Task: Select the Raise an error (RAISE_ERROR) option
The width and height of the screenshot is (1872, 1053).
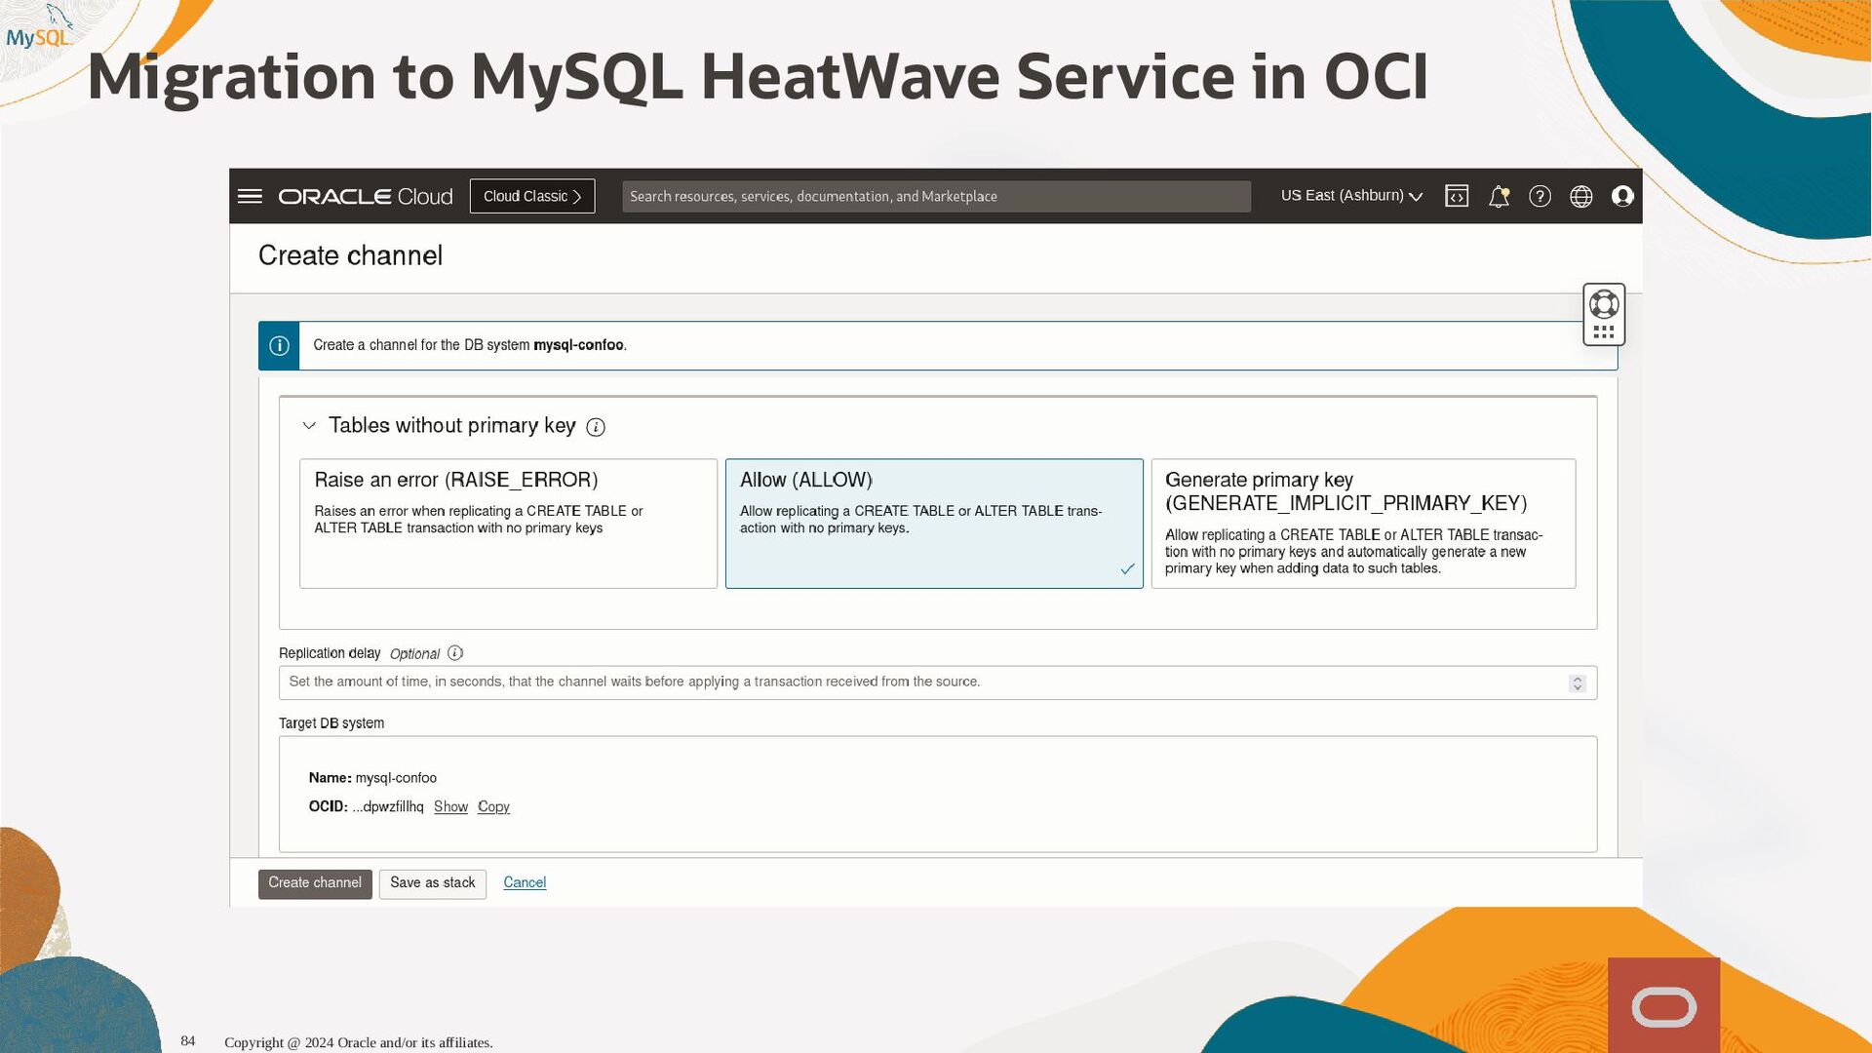Action: tap(508, 524)
